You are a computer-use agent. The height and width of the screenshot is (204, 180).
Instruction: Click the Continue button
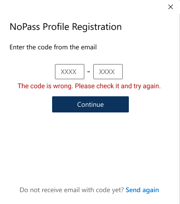click(x=90, y=104)
